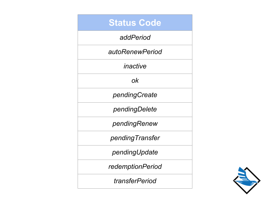The image size is (270, 203).
Task: Select the pendingTransfer status code
Action: tap(135, 138)
